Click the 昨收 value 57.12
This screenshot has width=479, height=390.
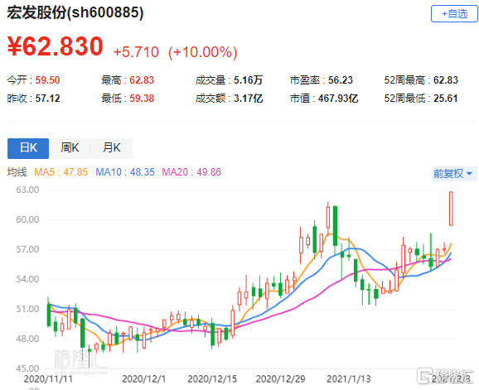point(48,99)
